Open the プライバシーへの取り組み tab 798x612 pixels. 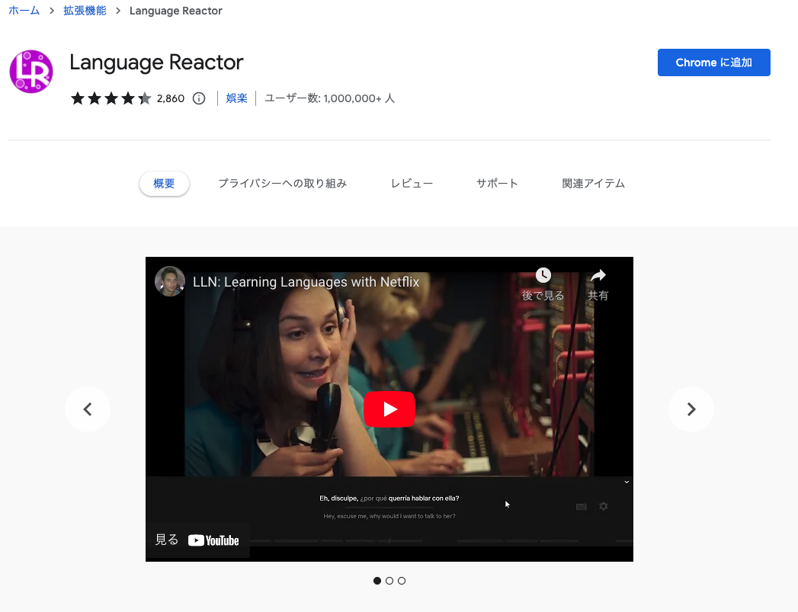click(x=283, y=184)
